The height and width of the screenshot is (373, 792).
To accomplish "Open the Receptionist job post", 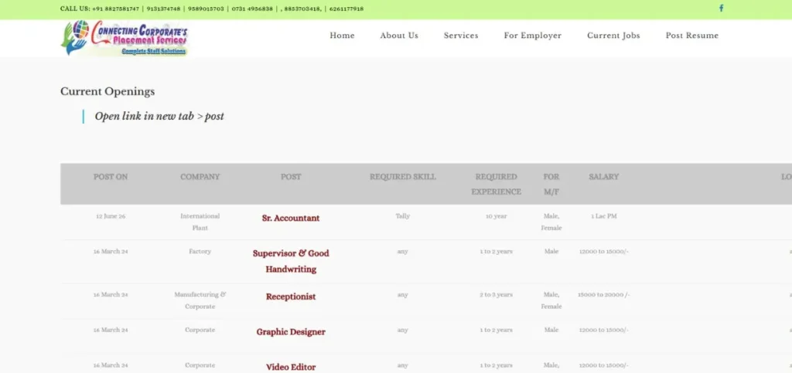I will tap(291, 297).
